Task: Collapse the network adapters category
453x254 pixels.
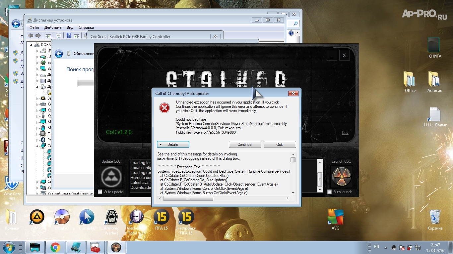Action: (x=37, y=146)
